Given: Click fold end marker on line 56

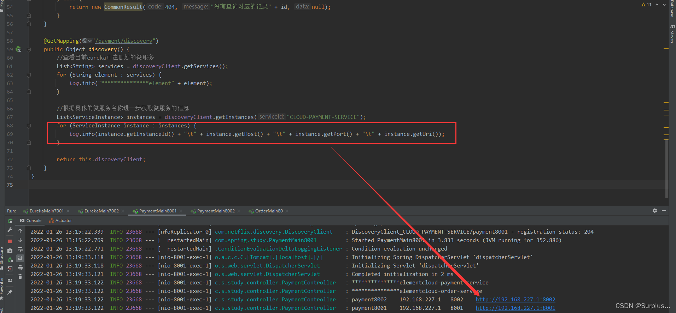Looking at the screenshot, I should [x=29, y=24].
